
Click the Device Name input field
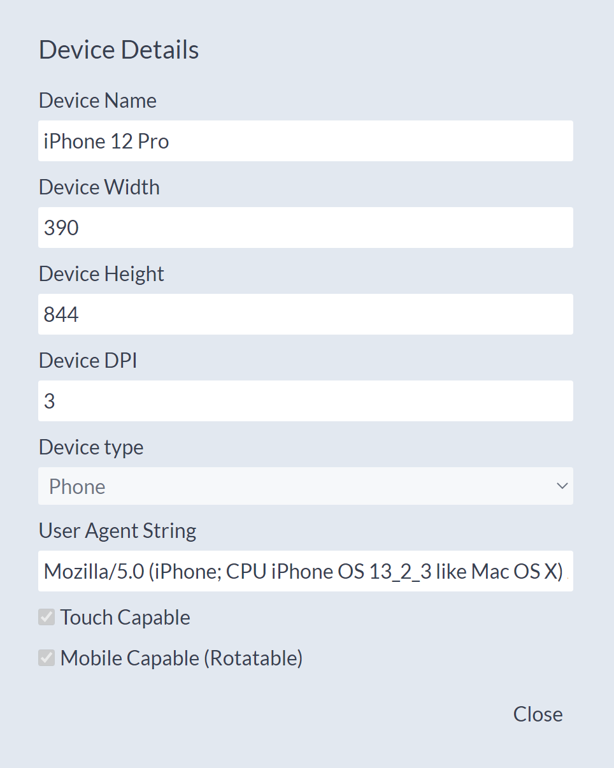[306, 141]
